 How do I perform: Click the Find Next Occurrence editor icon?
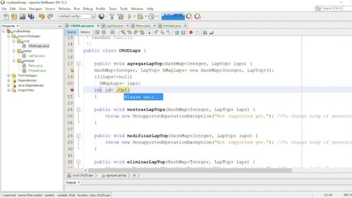136,32
